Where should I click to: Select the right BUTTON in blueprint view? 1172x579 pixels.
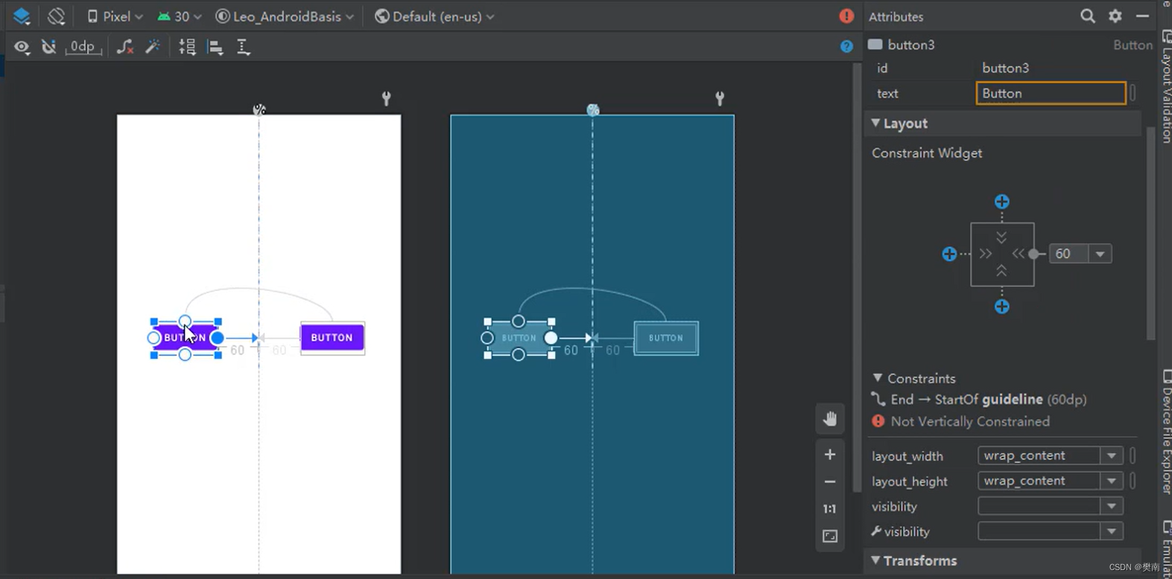coord(666,338)
